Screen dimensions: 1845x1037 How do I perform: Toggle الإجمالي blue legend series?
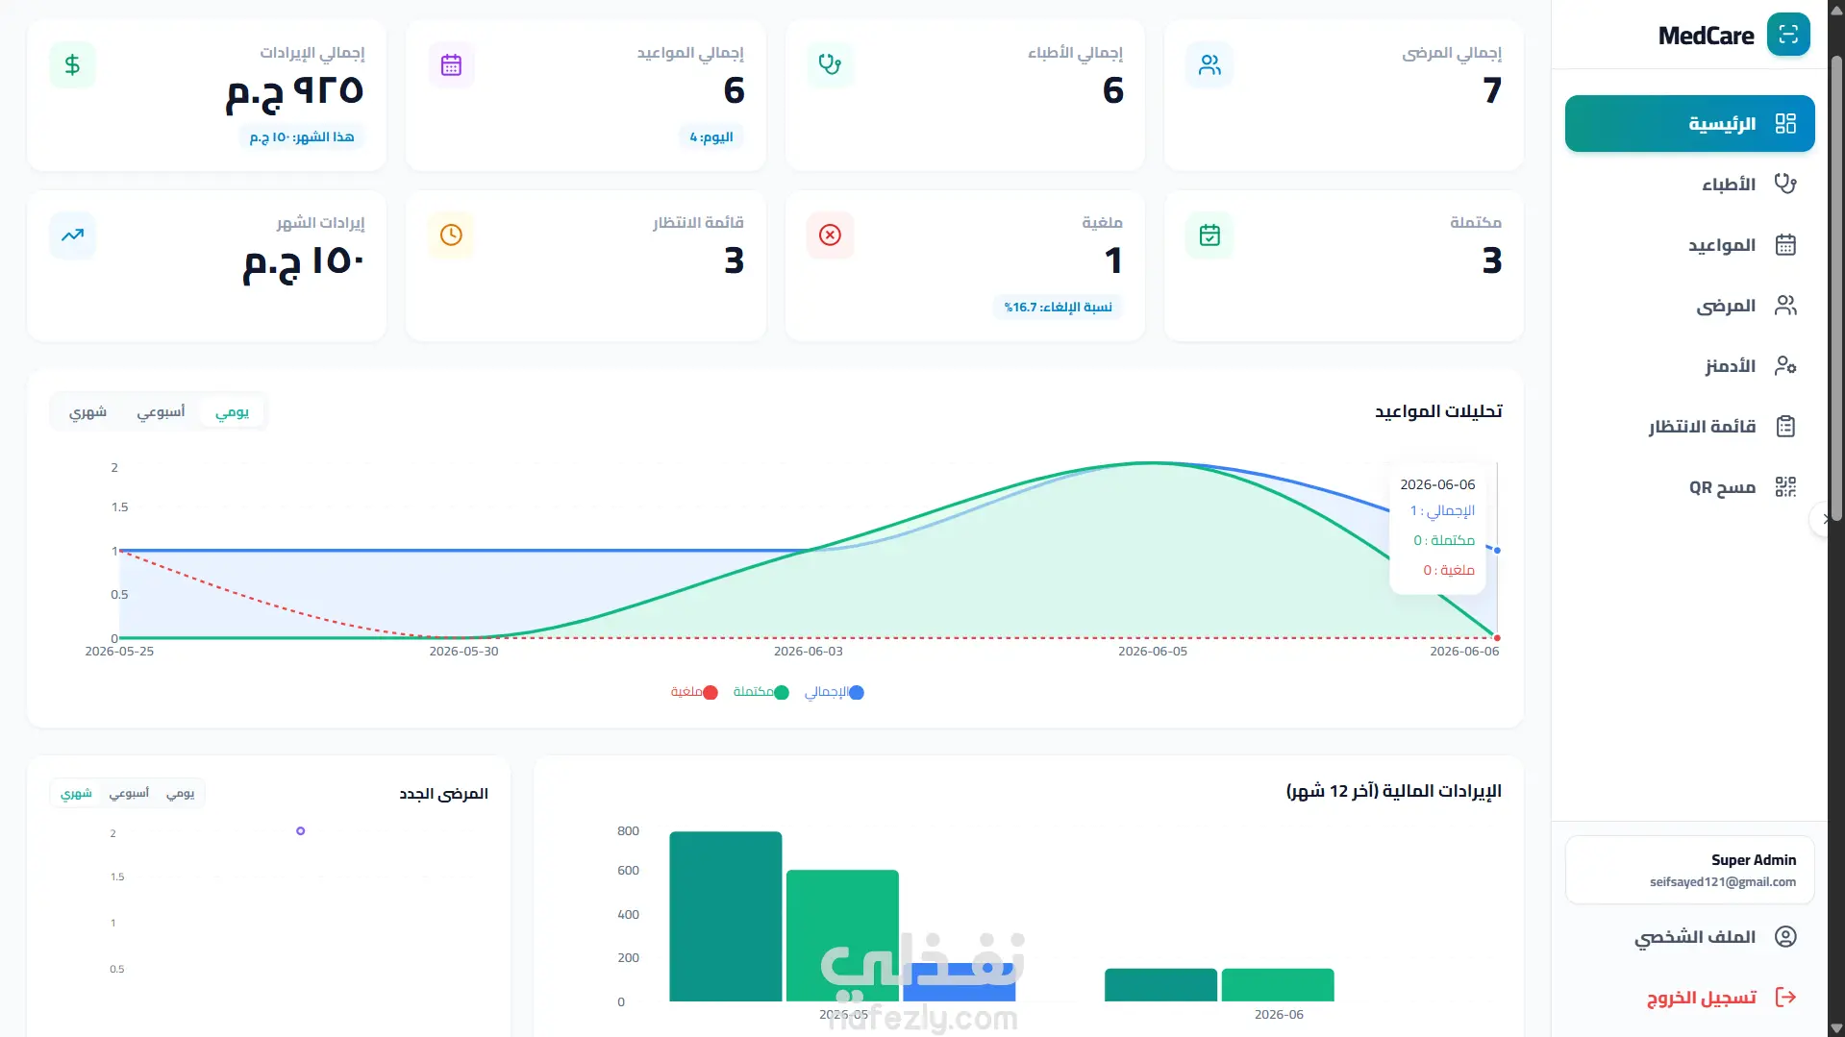834,692
